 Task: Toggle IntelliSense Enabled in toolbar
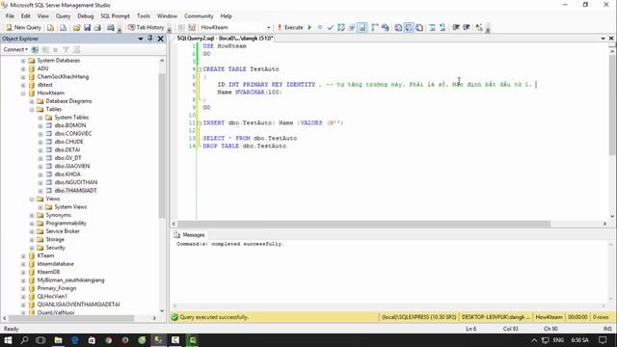tap(362, 27)
